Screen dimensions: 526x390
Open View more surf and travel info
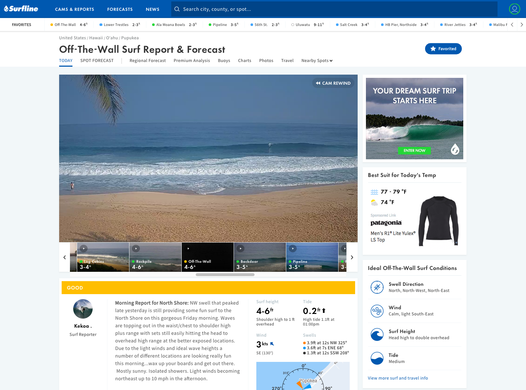[398, 378]
